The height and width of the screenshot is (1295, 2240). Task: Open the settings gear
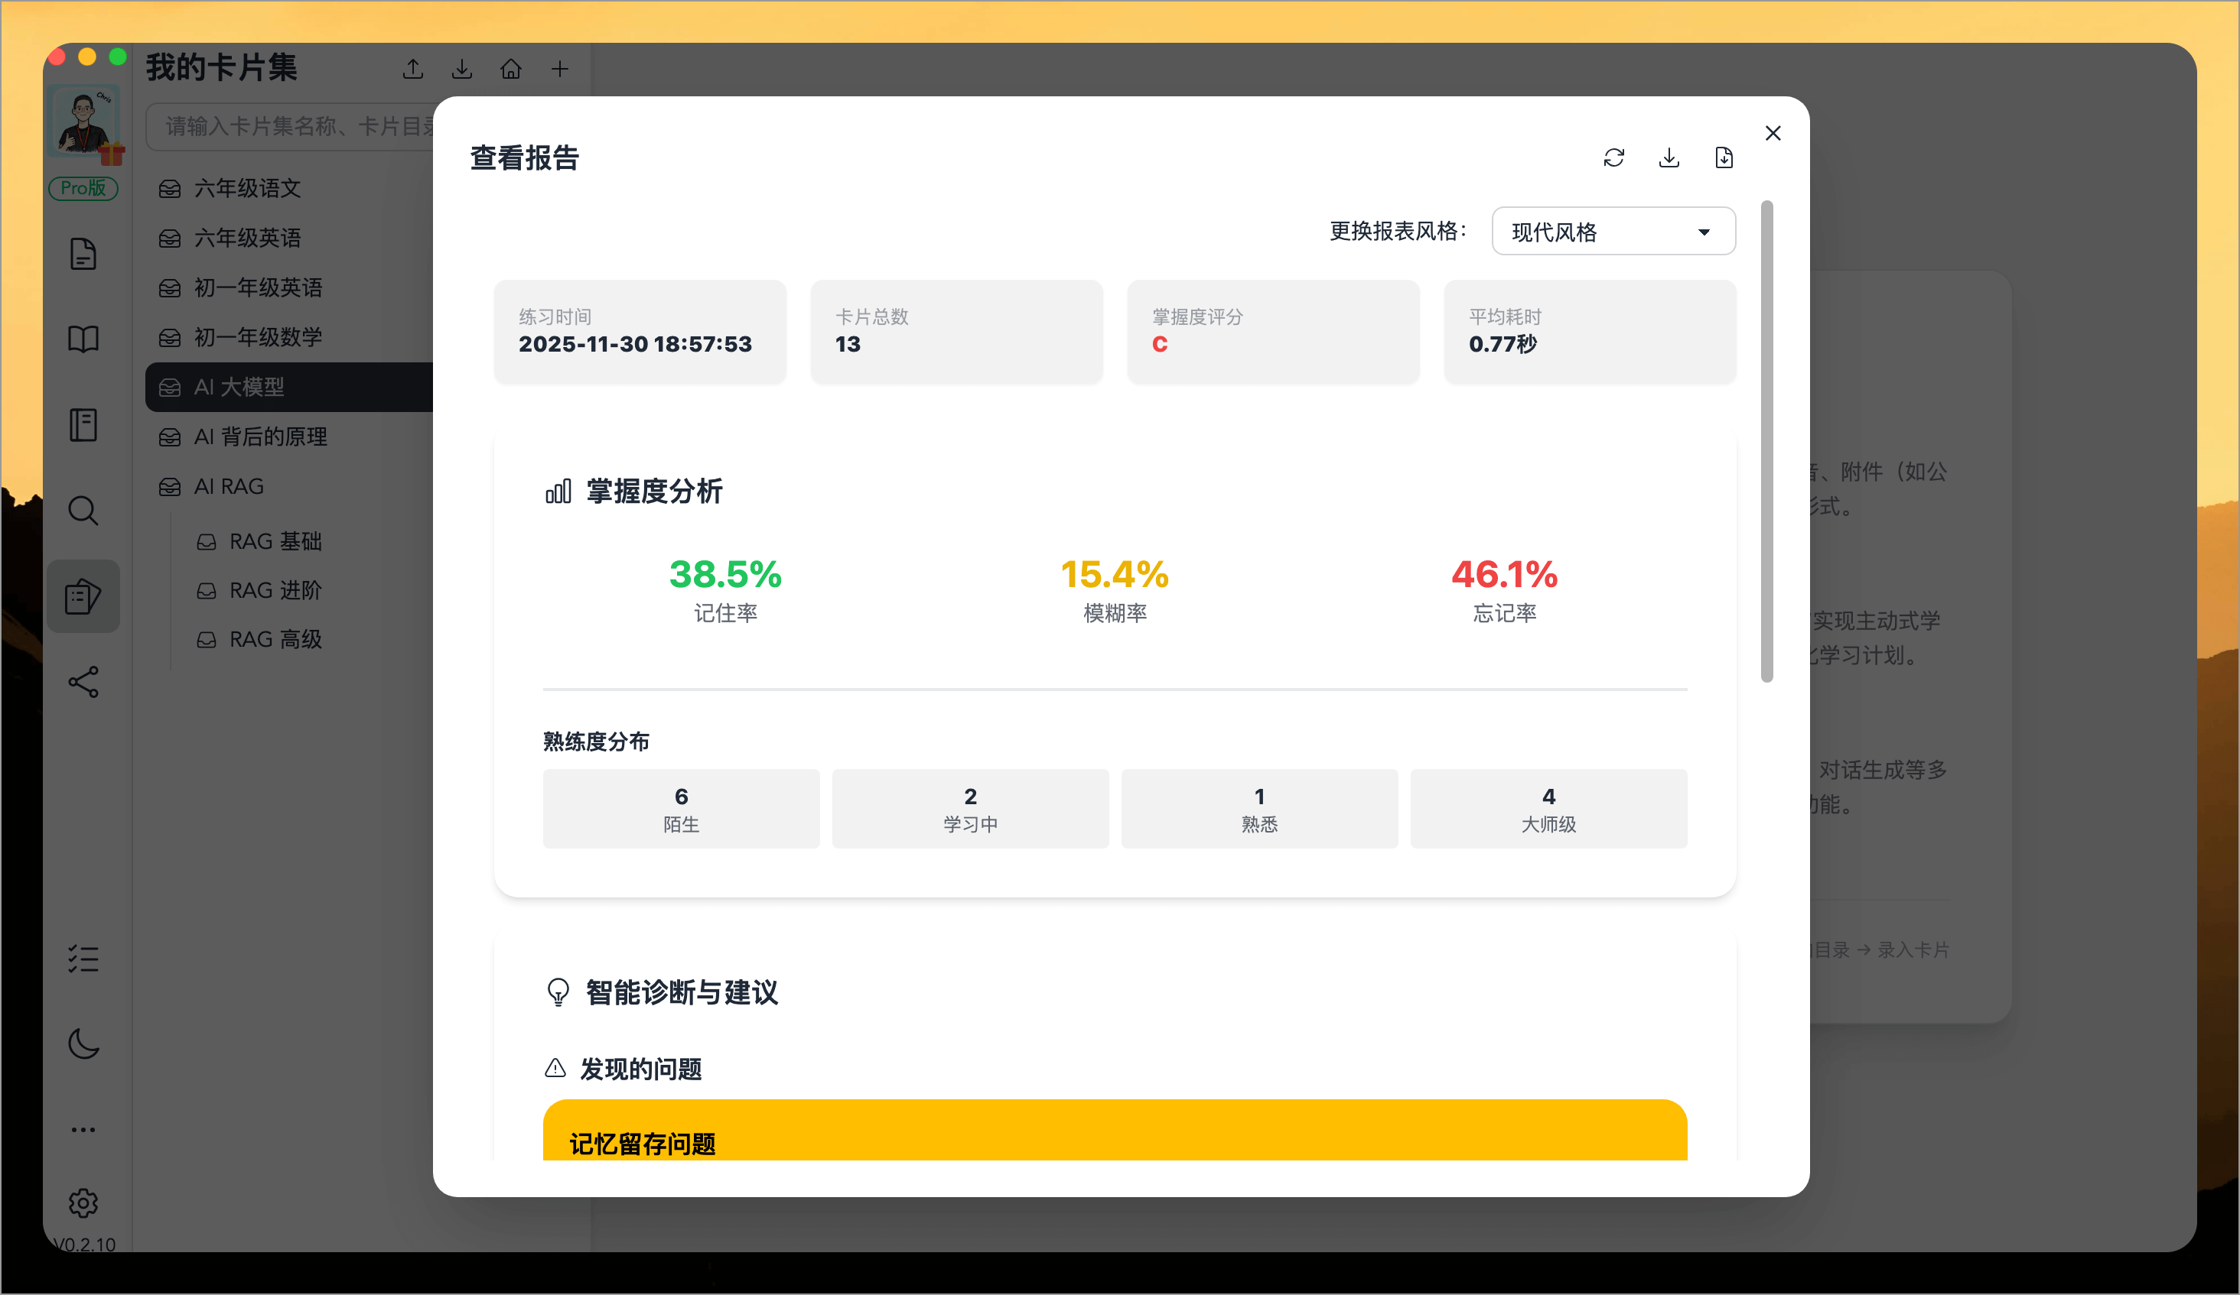83,1202
